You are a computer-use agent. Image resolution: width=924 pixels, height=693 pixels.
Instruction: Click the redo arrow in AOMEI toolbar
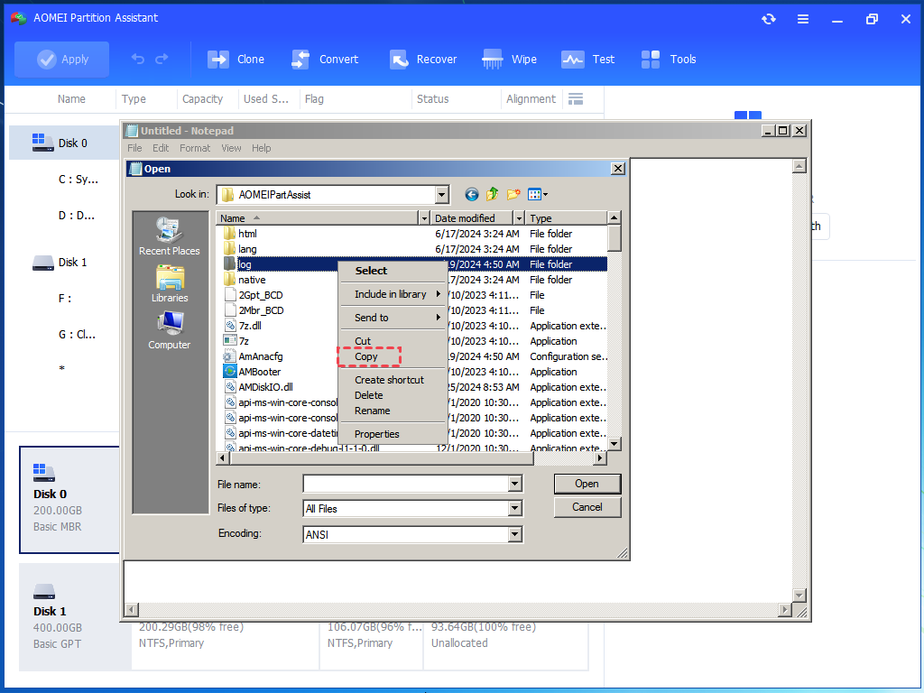[162, 59]
